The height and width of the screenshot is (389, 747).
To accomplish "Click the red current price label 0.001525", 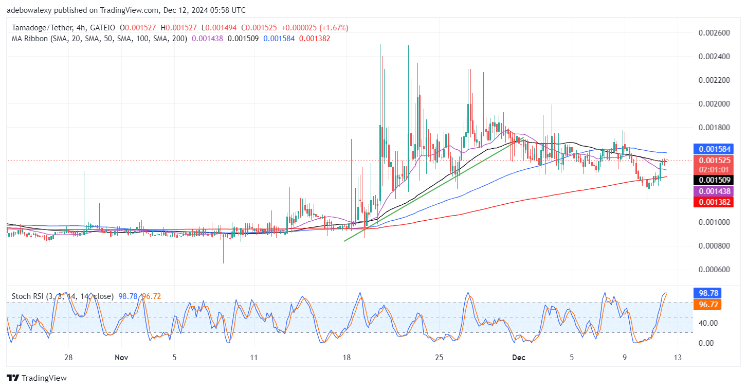I will [713, 161].
